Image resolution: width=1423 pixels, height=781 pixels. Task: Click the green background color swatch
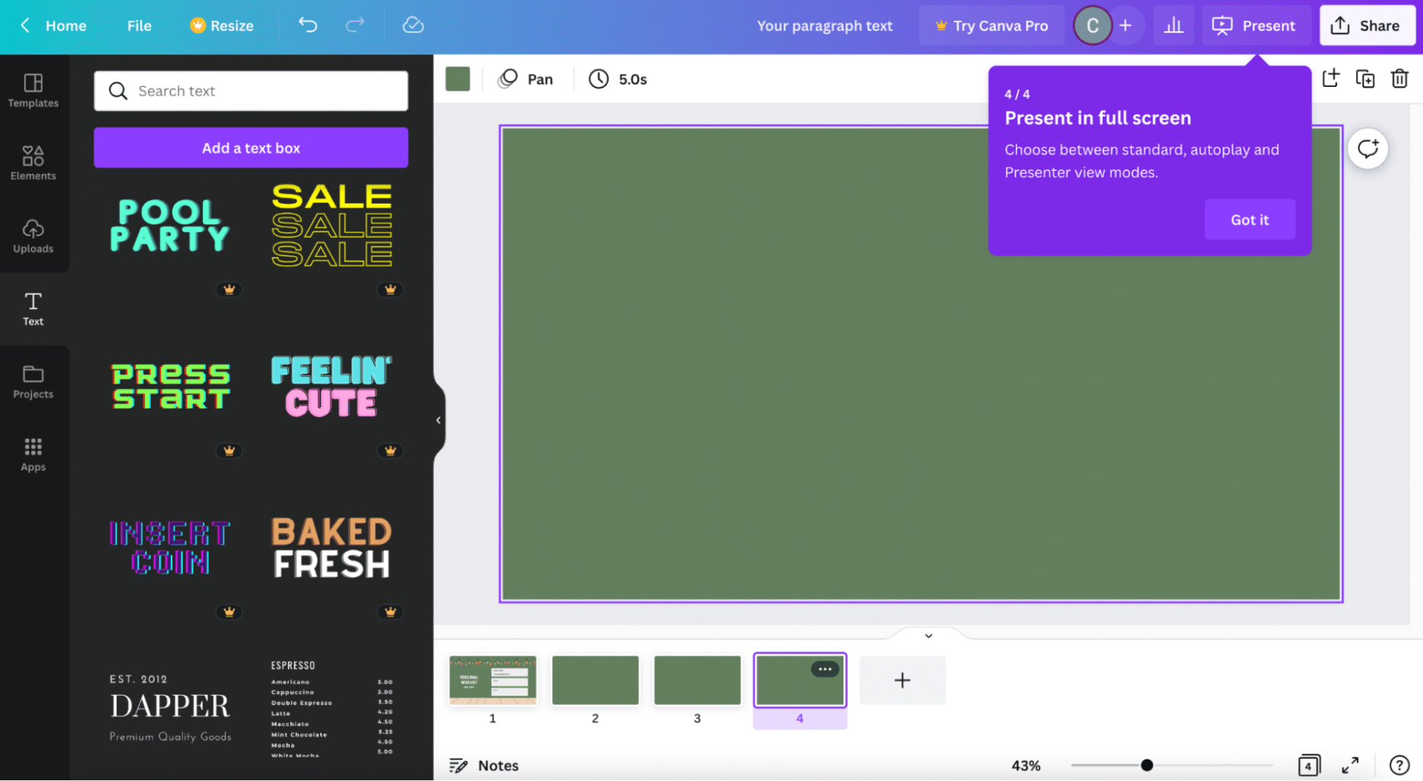tap(458, 79)
